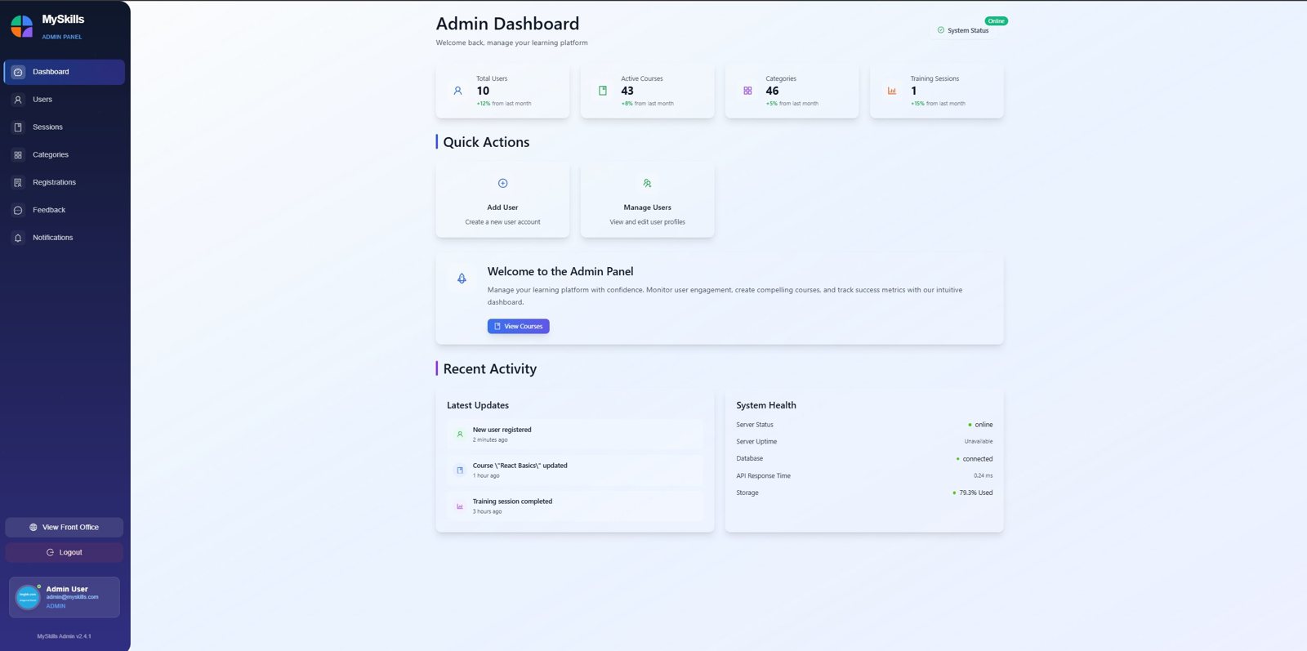The width and height of the screenshot is (1307, 651).
Task: Select the 'Training session completed' entry
Action: 575,506
